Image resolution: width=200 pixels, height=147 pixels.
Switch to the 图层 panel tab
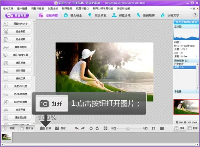pos(193,128)
